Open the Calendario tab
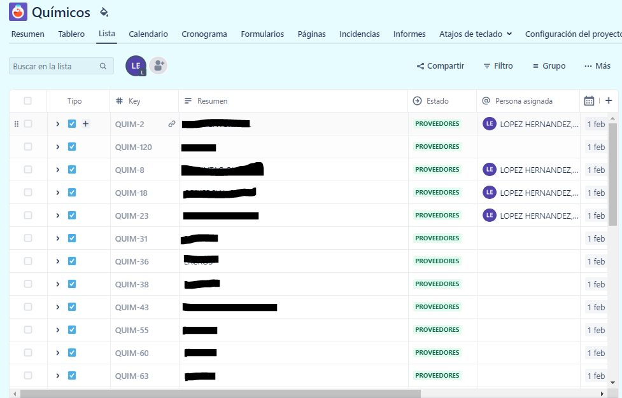The height and width of the screenshot is (398, 622). coord(148,34)
